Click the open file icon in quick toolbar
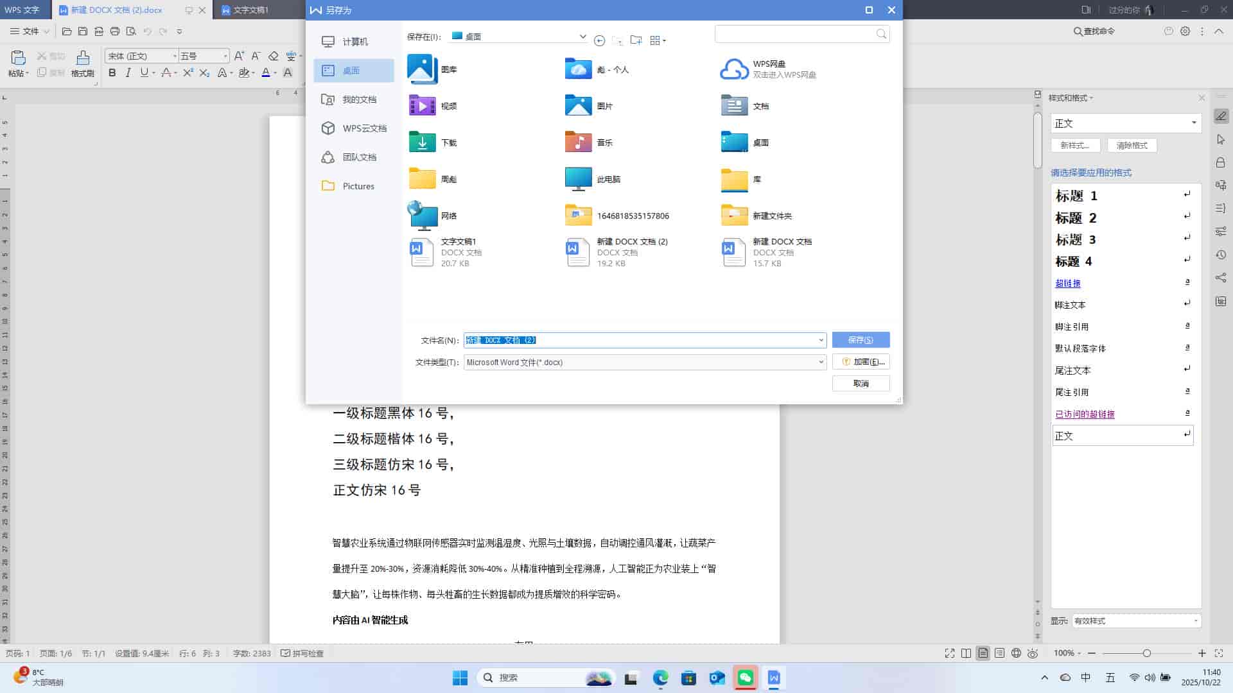This screenshot has height=693, width=1233. tap(67, 31)
